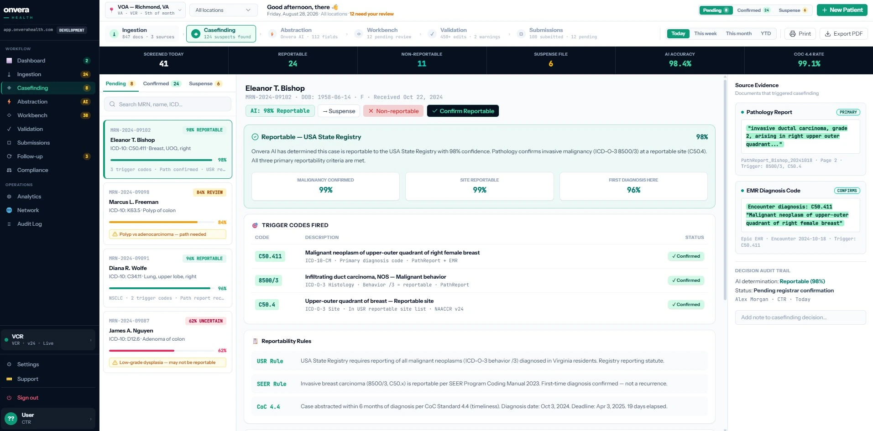Click the Submissions square icon in sidebar
Screen dimensions: 873x431
pos(9,143)
